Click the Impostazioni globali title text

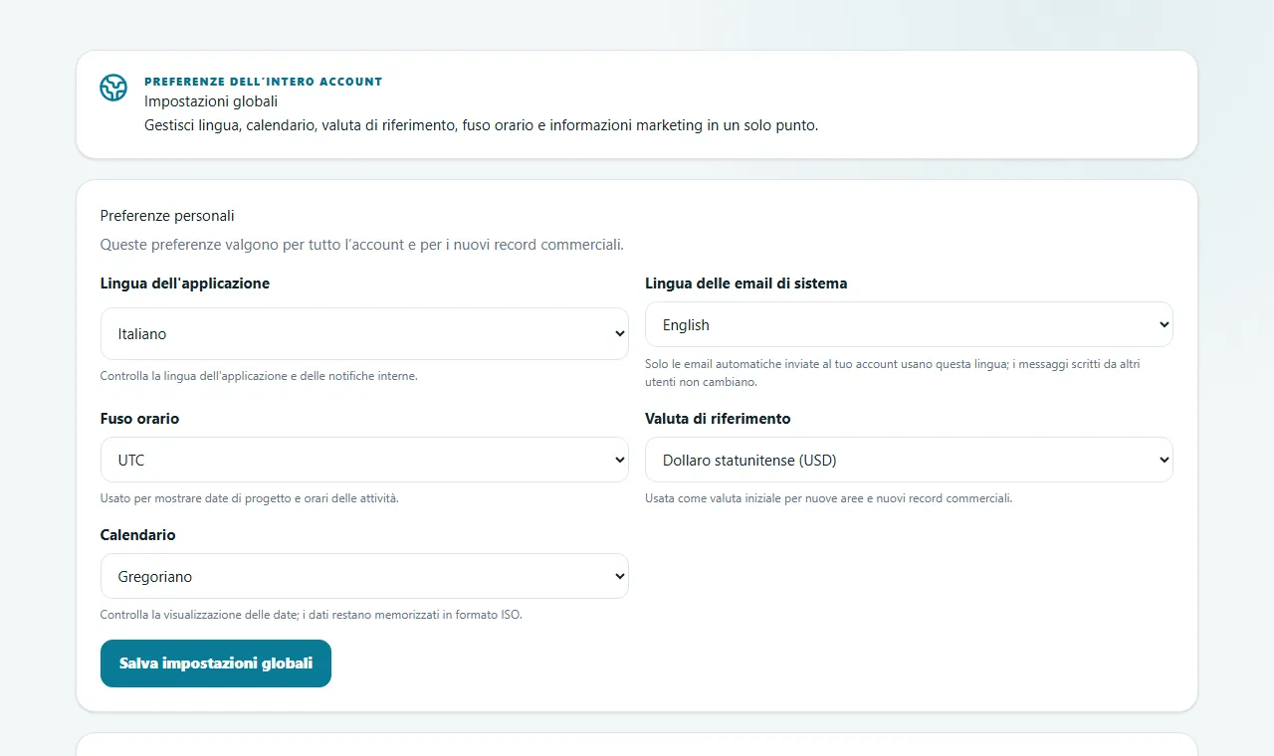pyautogui.click(x=211, y=101)
